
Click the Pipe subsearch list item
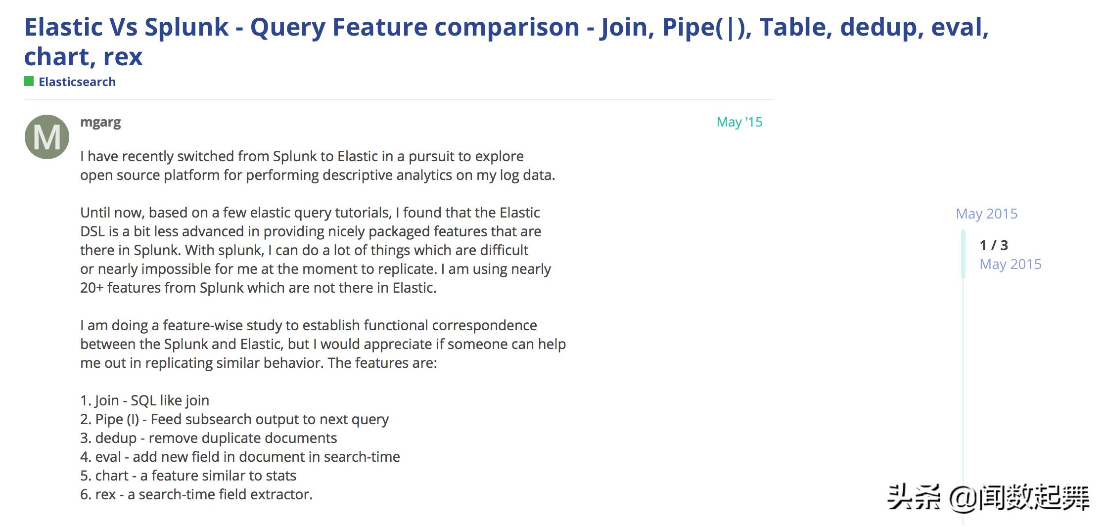pyautogui.click(x=234, y=419)
